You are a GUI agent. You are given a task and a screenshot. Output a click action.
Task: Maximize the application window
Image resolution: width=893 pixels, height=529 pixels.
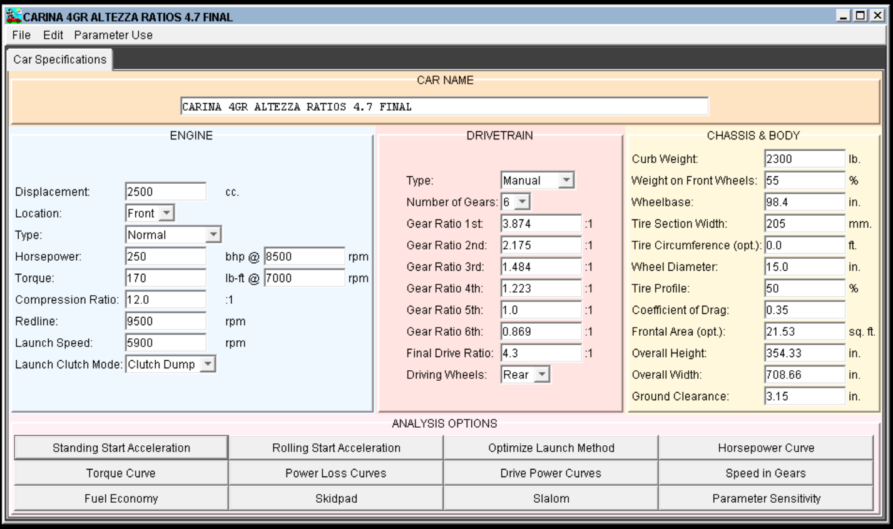(861, 16)
